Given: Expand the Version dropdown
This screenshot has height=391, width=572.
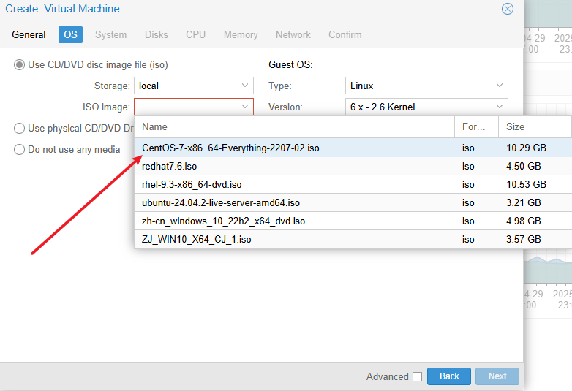Looking at the screenshot, I should [x=500, y=107].
